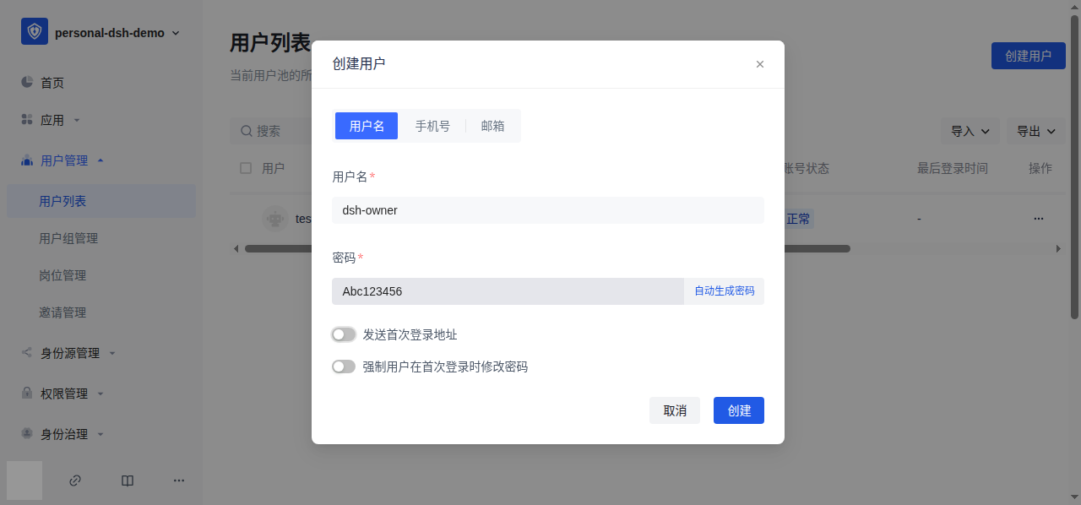This screenshot has width=1081, height=505.
Task: Click the 应用 grid icon in sidebar
Action: (x=27, y=119)
